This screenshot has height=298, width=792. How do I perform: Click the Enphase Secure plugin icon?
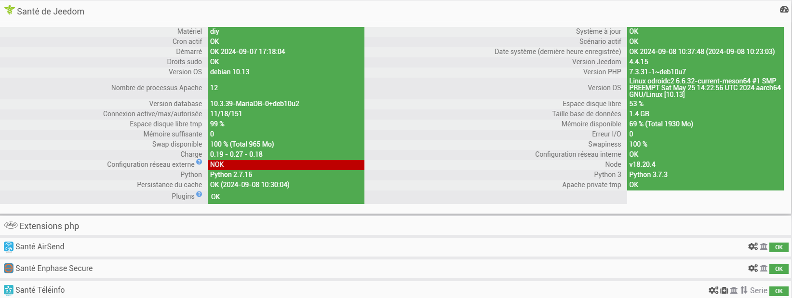tap(9, 269)
